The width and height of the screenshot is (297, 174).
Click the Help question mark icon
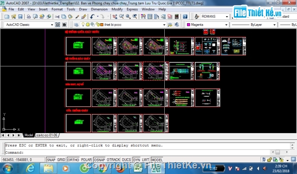click(x=185, y=17)
